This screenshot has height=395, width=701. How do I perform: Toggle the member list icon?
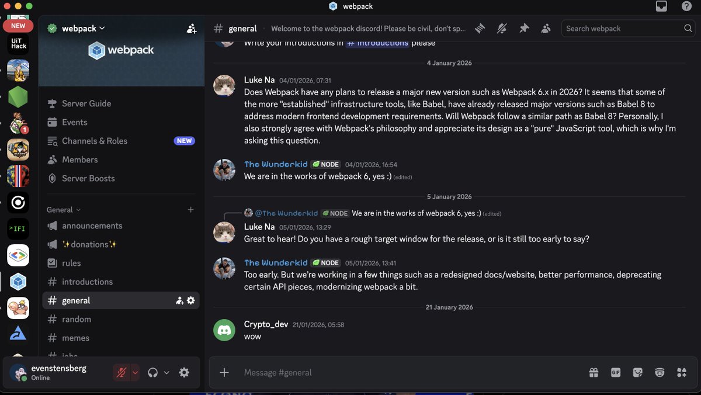(546, 28)
